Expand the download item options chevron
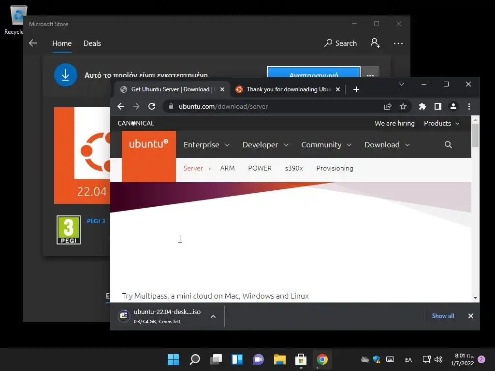This screenshot has height=371, width=495. coord(213,316)
